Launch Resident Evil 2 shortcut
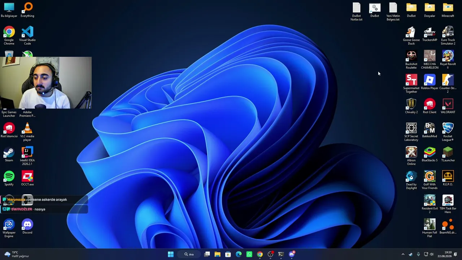 coord(430,204)
